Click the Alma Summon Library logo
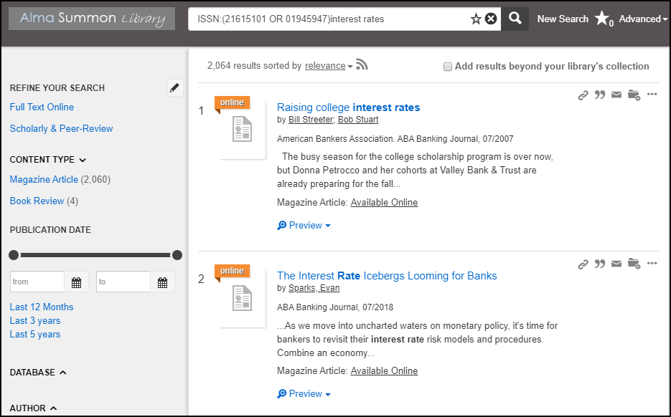The height and width of the screenshot is (417, 671). 92,19
